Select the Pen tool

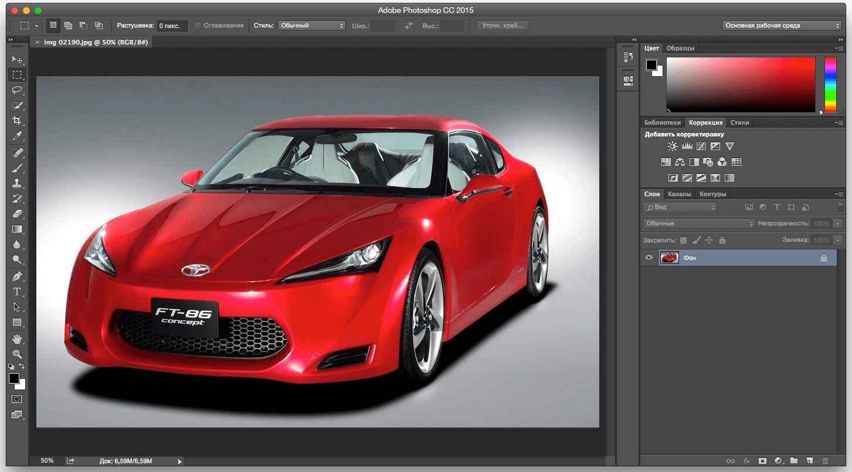click(x=17, y=276)
